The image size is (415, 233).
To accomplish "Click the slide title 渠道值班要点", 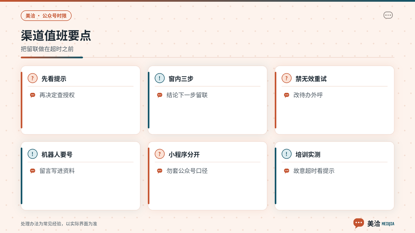I will (x=56, y=36).
